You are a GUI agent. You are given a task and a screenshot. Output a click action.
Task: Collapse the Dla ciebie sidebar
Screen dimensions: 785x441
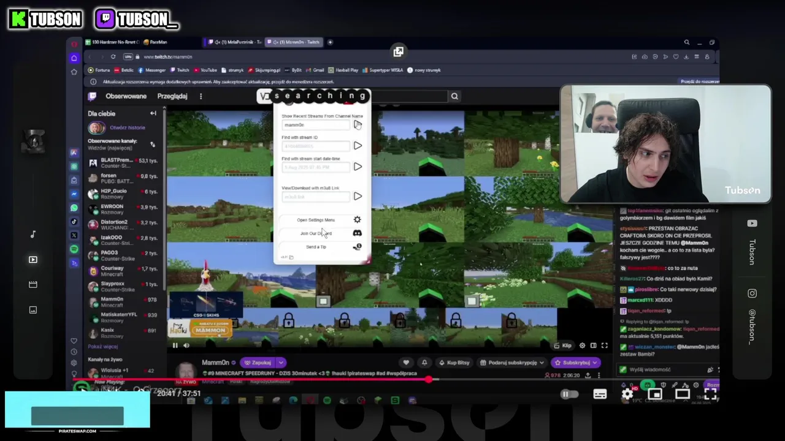[x=153, y=113]
